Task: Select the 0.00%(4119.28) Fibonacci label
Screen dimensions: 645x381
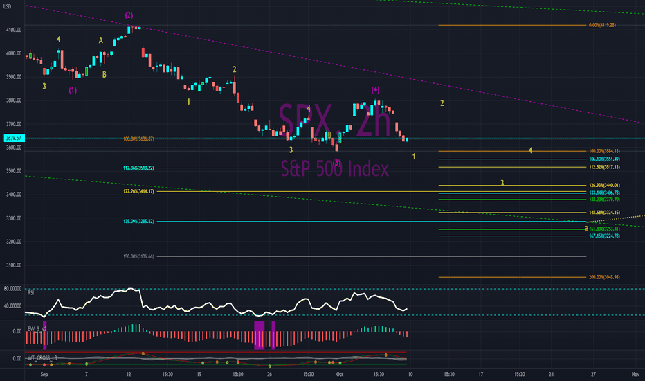Action: 602,25
